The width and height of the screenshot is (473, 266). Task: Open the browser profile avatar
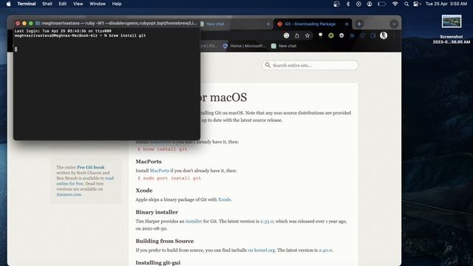(x=384, y=35)
